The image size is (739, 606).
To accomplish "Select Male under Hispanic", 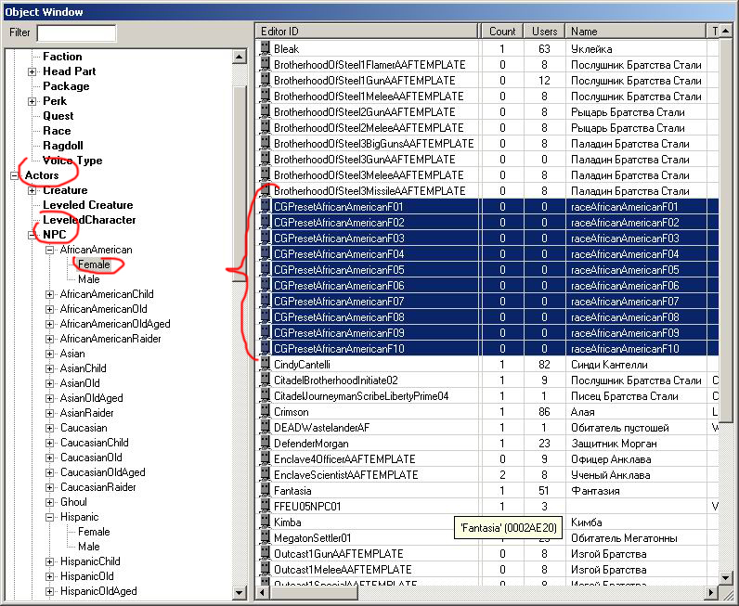I will pyautogui.click(x=88, y=547).
